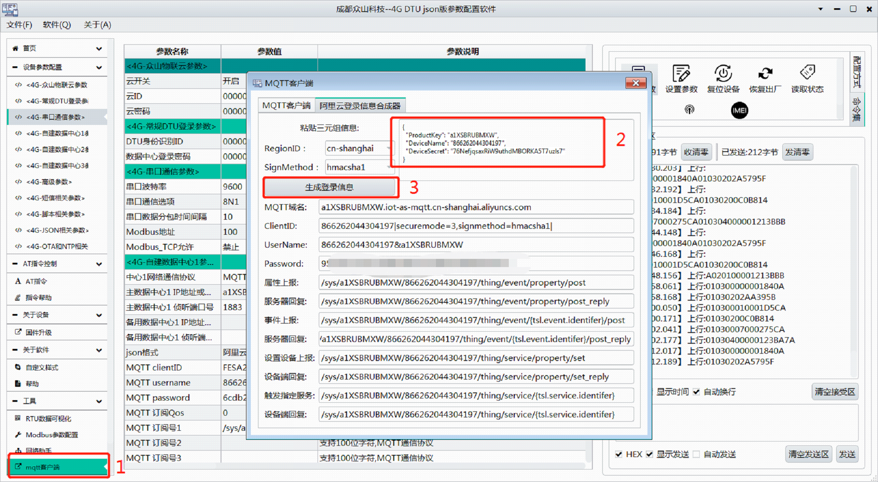Click the 设置参数 (set parameters) icon

click(681, 73)
